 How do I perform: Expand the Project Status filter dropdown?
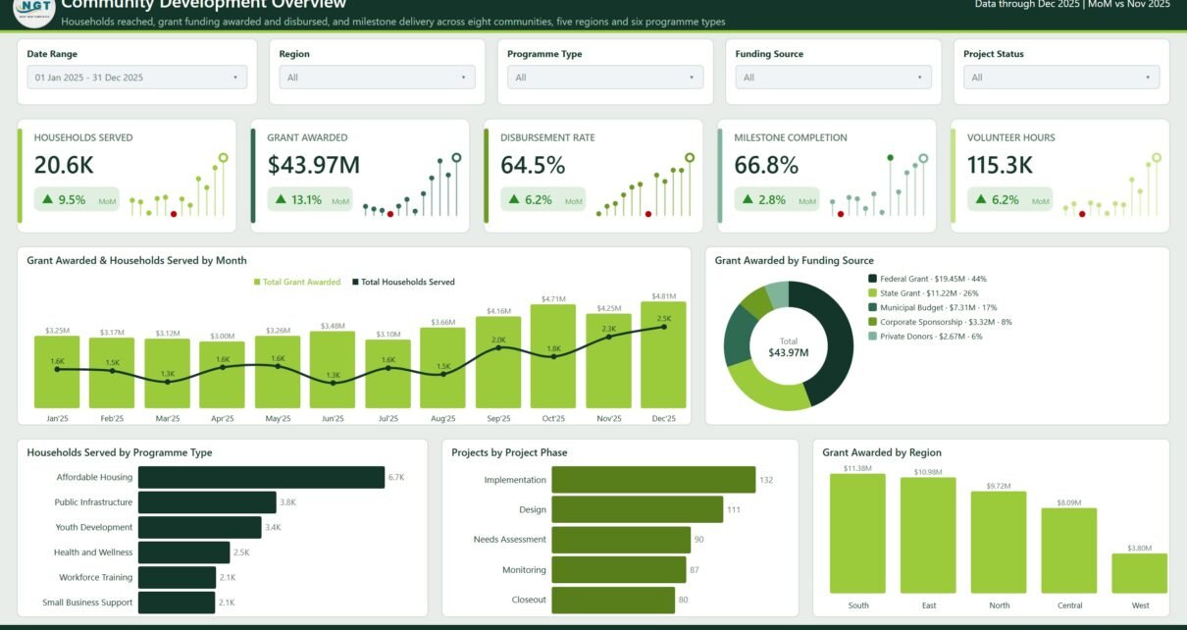(1061, 78)
